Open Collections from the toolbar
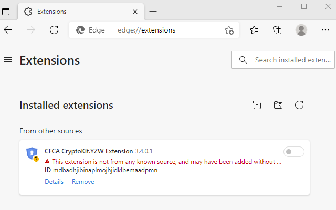This screenshot has height=210, width=336. coord(278,30)
